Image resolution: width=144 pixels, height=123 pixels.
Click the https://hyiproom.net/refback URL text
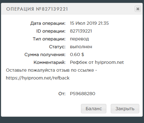click(38, 78)
